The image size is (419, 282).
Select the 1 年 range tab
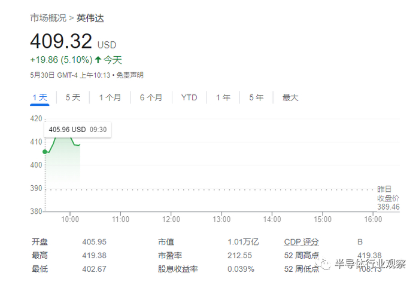[x=223, y=97]
